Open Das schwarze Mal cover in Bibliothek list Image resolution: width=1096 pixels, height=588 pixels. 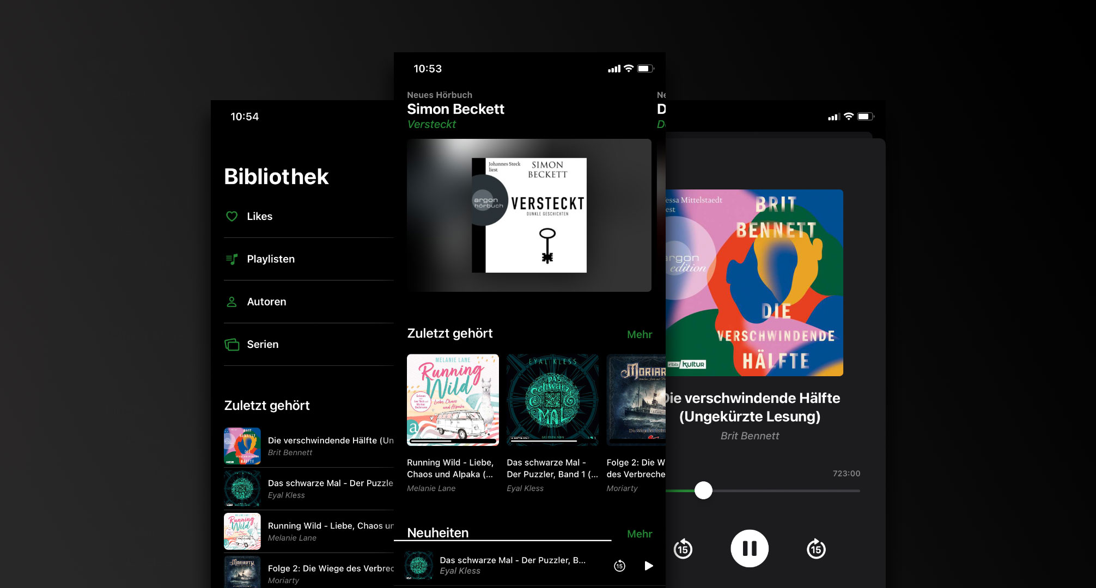pyautogui.click(x=242, y=488)
